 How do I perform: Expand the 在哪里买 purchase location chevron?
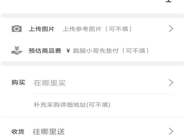coord(171,83)
